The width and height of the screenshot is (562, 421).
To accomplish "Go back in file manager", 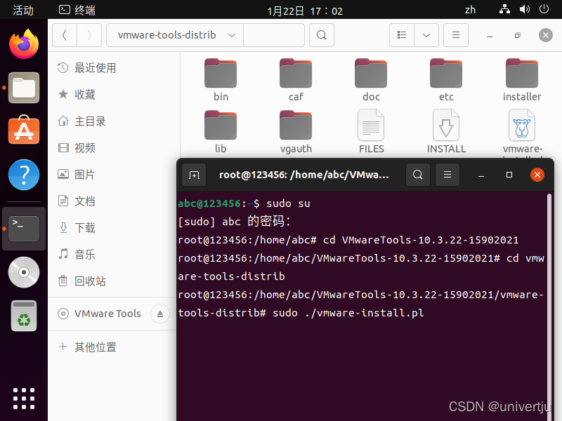I will (x=65, y=35).
